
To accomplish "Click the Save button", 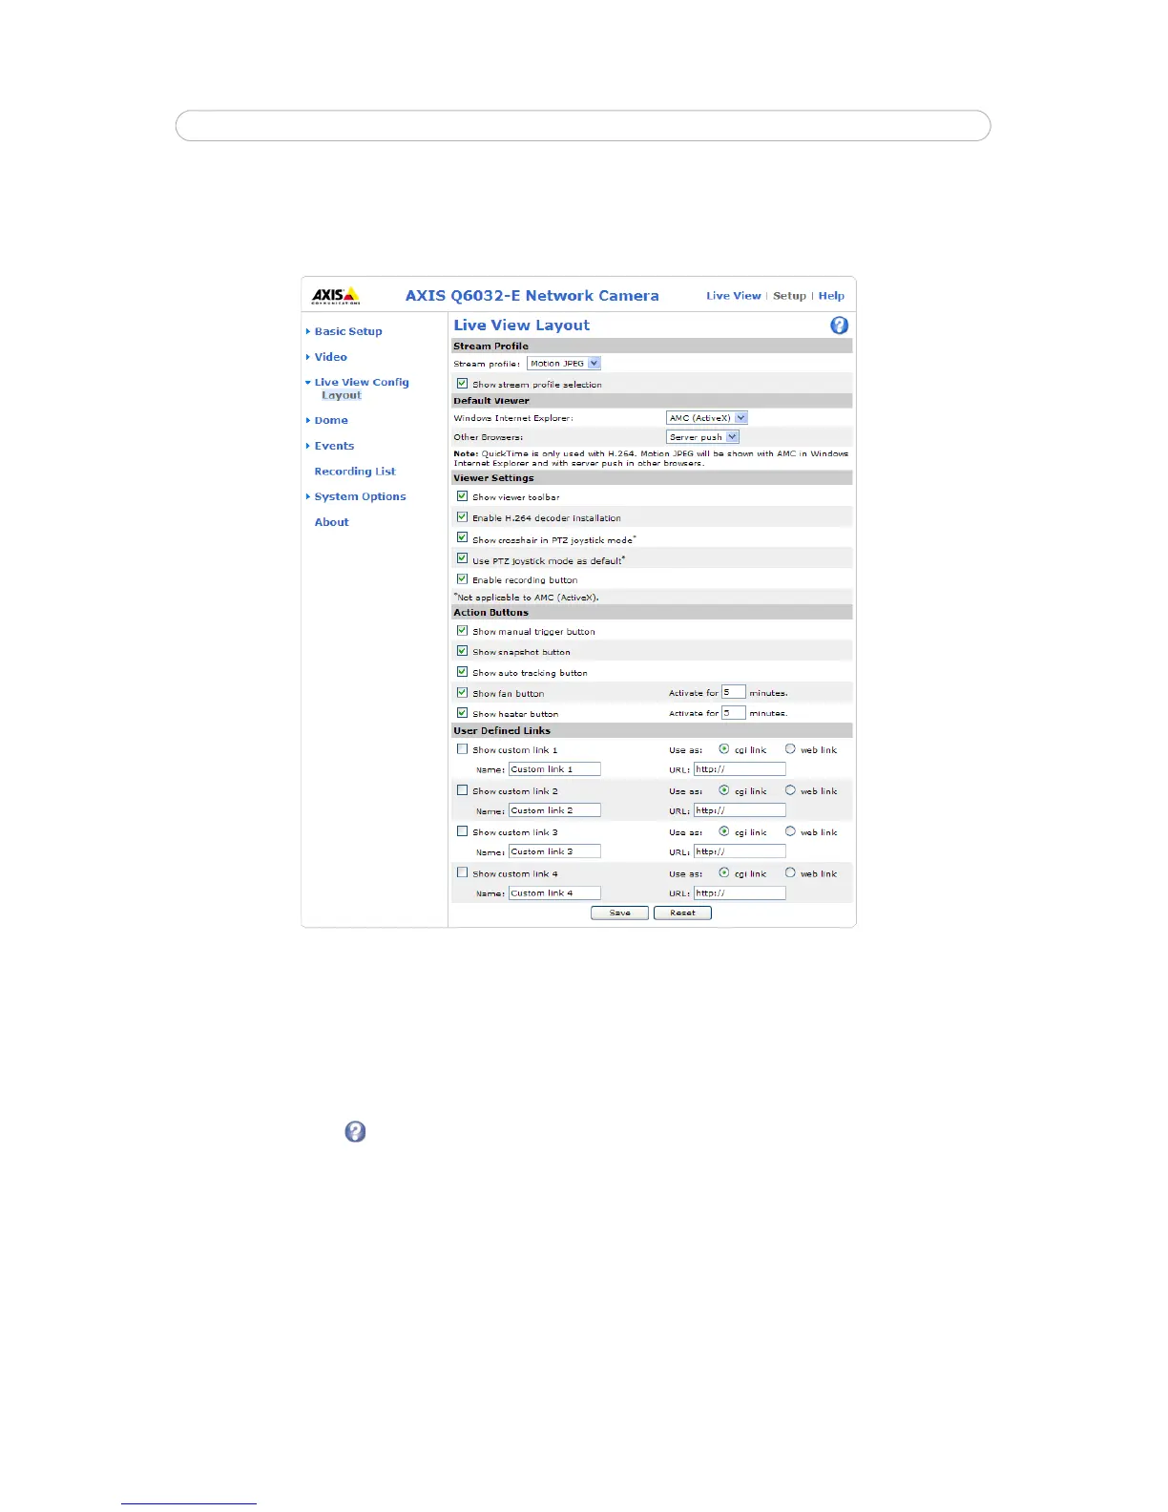I will coord(620,913).
